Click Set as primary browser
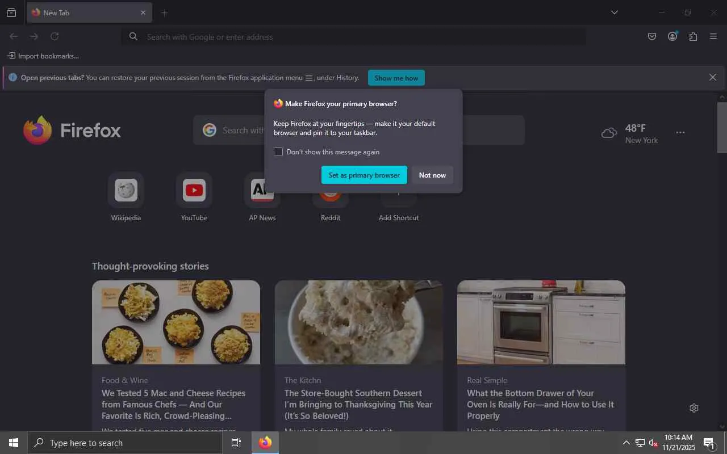 point(364,175)
